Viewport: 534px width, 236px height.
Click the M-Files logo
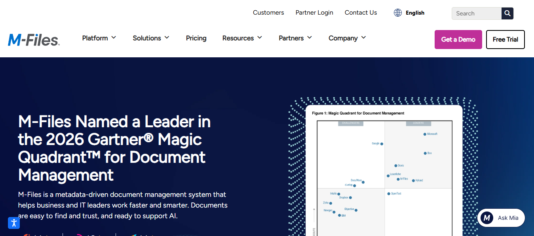click(x=34, y=40)
